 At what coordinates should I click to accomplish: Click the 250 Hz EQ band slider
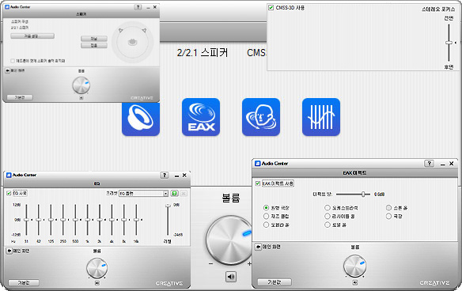coord(63,220)
